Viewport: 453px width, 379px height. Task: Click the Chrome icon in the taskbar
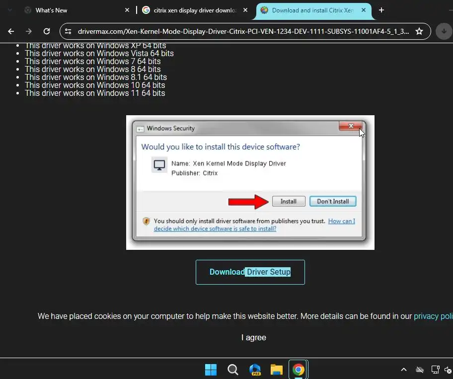[x=299, y=370]
